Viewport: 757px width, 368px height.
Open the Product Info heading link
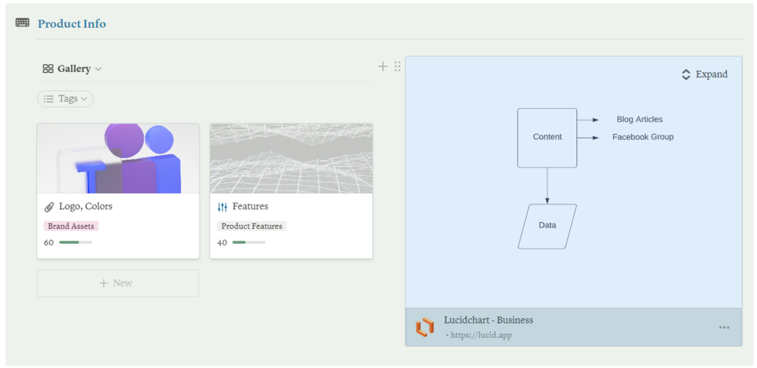click(72, 23)
